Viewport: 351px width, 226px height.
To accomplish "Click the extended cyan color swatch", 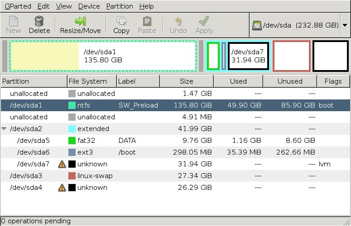I will pyautogui.click(x=72, y=129).
